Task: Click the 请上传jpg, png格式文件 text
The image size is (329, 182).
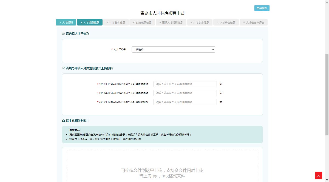Action: [x=162, y=176]
